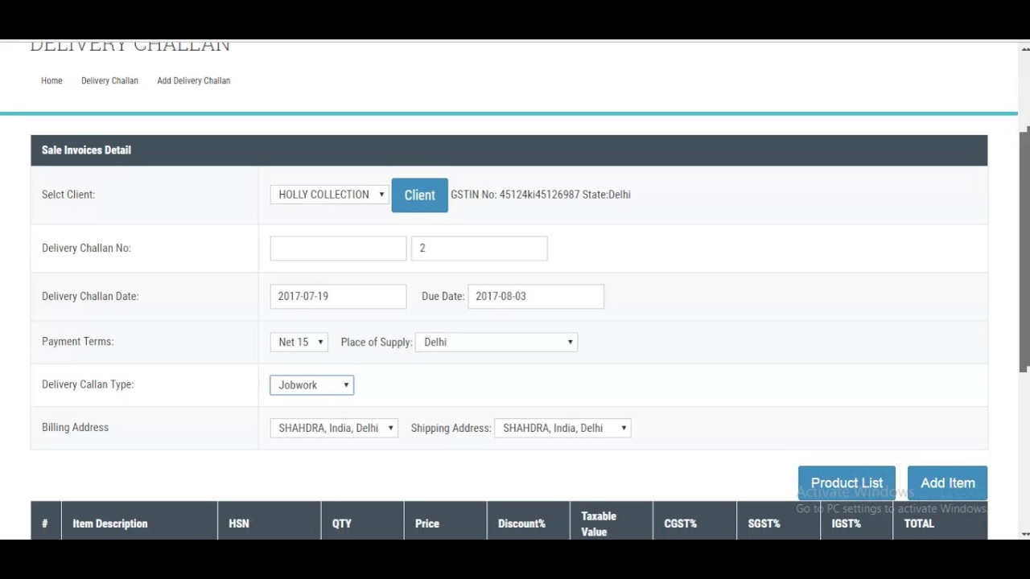Click the Product List button
The image size is (1030, 579).
coord(847,483)
